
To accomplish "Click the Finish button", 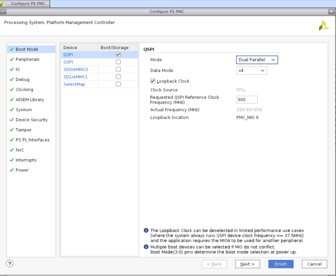I will [x=281, y=264].
